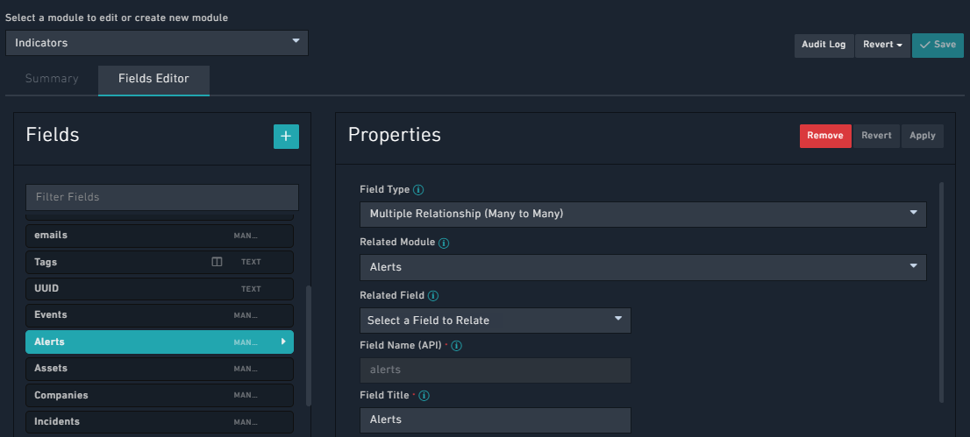Select the Assets field
Image resolution: width=970 pixels, height=437 pixels.
pyautogui.click(x=160, y=369)
